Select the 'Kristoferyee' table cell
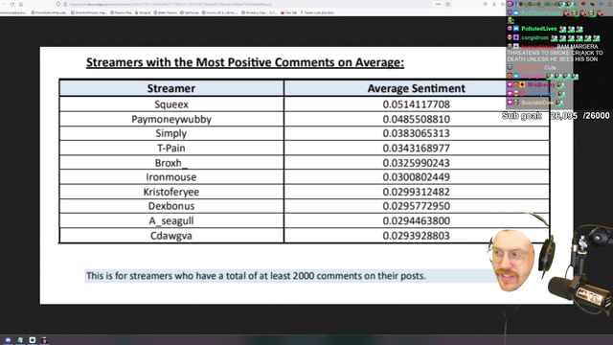The height and width of the screenshot is (345, 613). 171,192
